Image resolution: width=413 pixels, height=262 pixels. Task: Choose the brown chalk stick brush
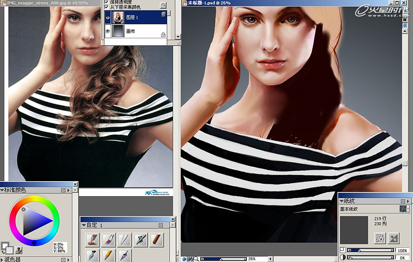[156, 240]
